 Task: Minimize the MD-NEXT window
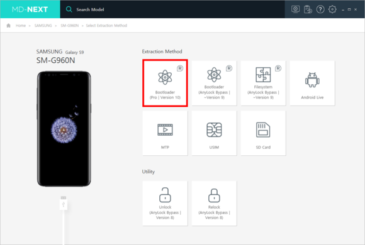coord(343,10)
